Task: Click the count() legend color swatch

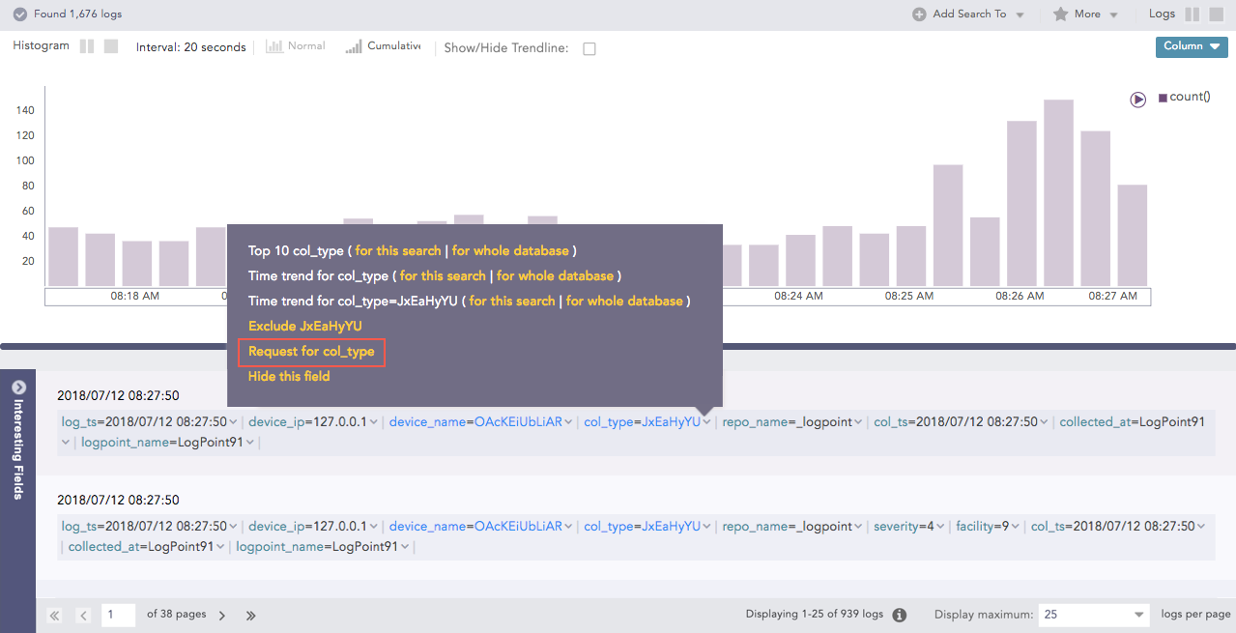Action: point(1163,98)
